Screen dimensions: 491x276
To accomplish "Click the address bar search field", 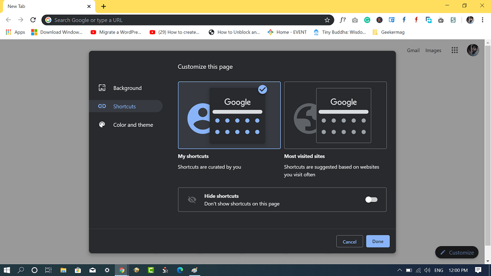I will coord(188,20).
